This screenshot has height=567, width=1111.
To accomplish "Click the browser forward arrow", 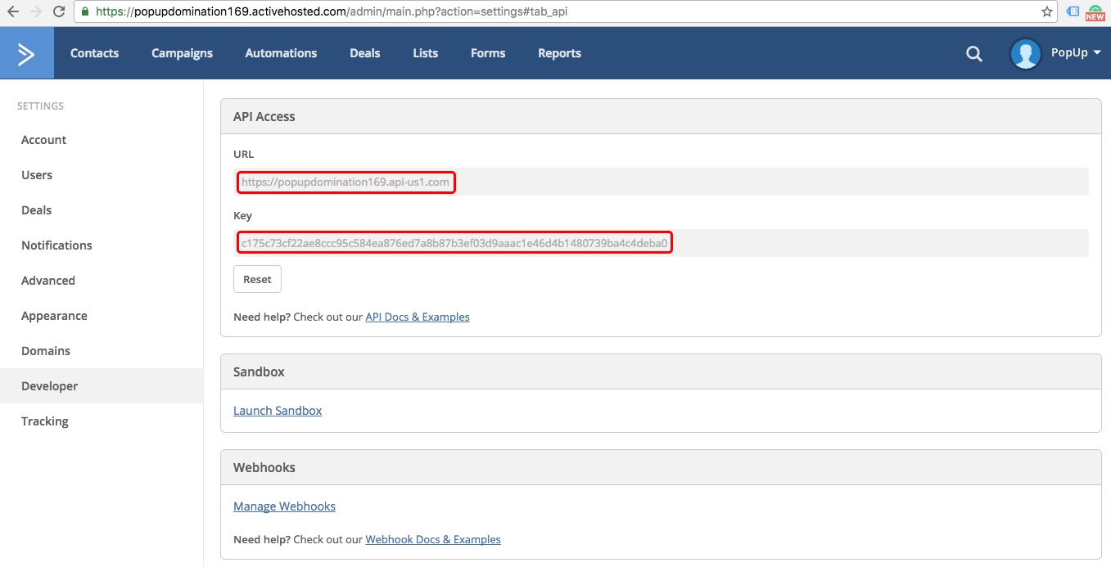I will coord(35,12).
